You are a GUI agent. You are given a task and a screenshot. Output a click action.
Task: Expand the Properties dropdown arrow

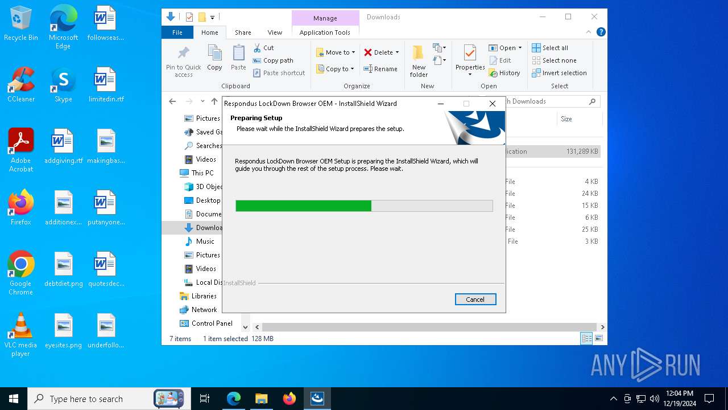[x=470, y=75]
